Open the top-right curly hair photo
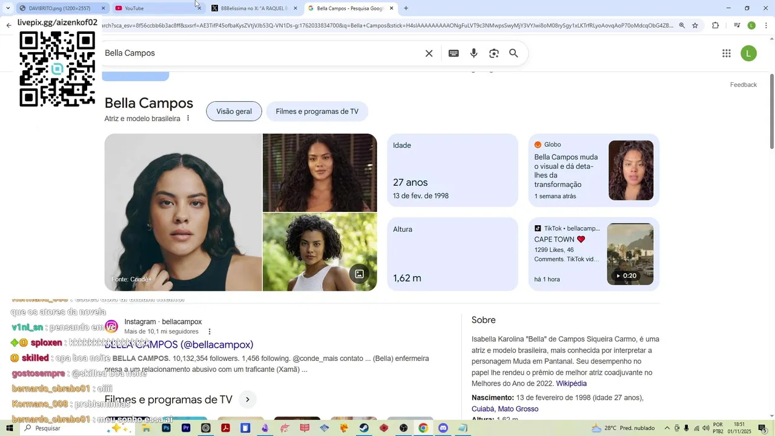This screenshot has width=775, height=436. point(320,173)
